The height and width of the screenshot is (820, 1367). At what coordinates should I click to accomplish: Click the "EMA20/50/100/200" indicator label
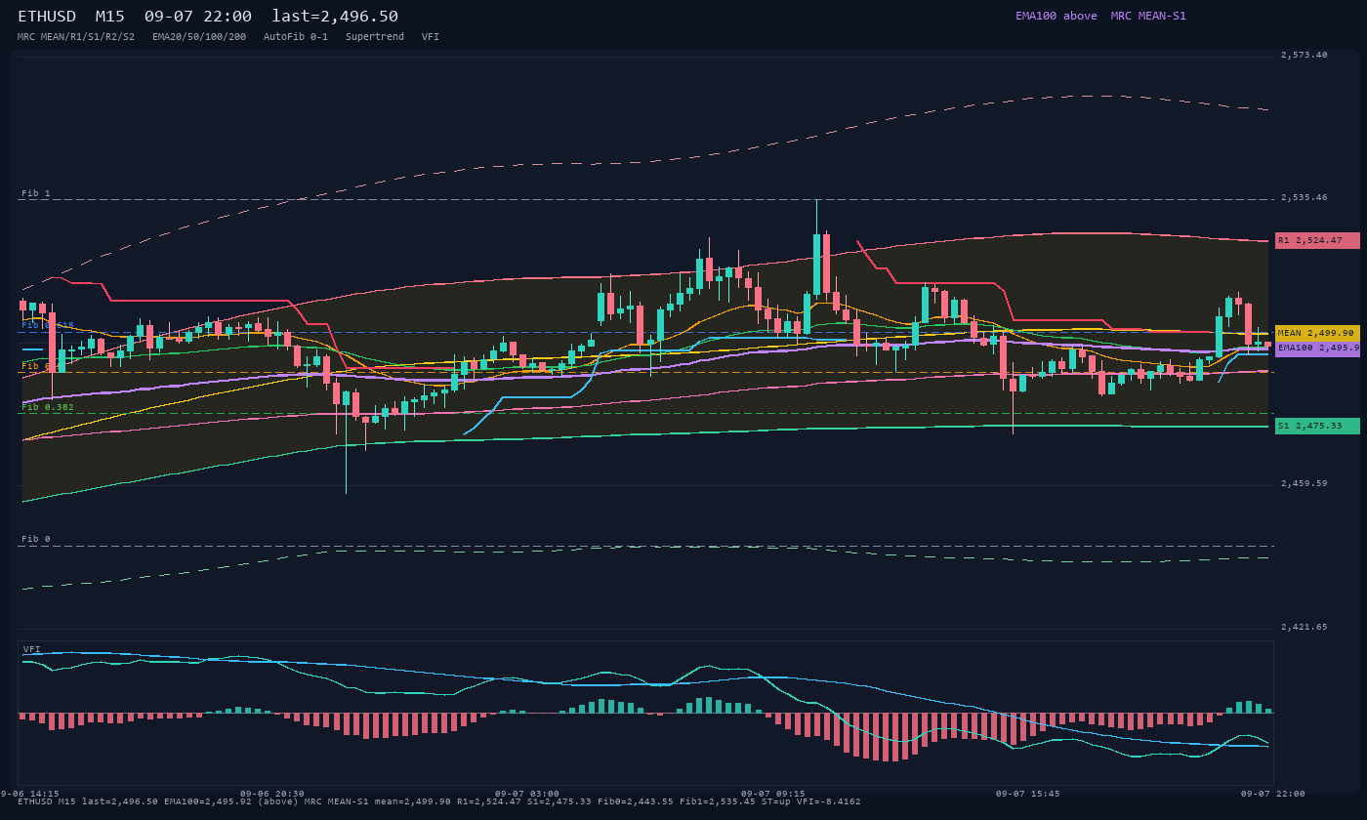click(x=199, y=37)
